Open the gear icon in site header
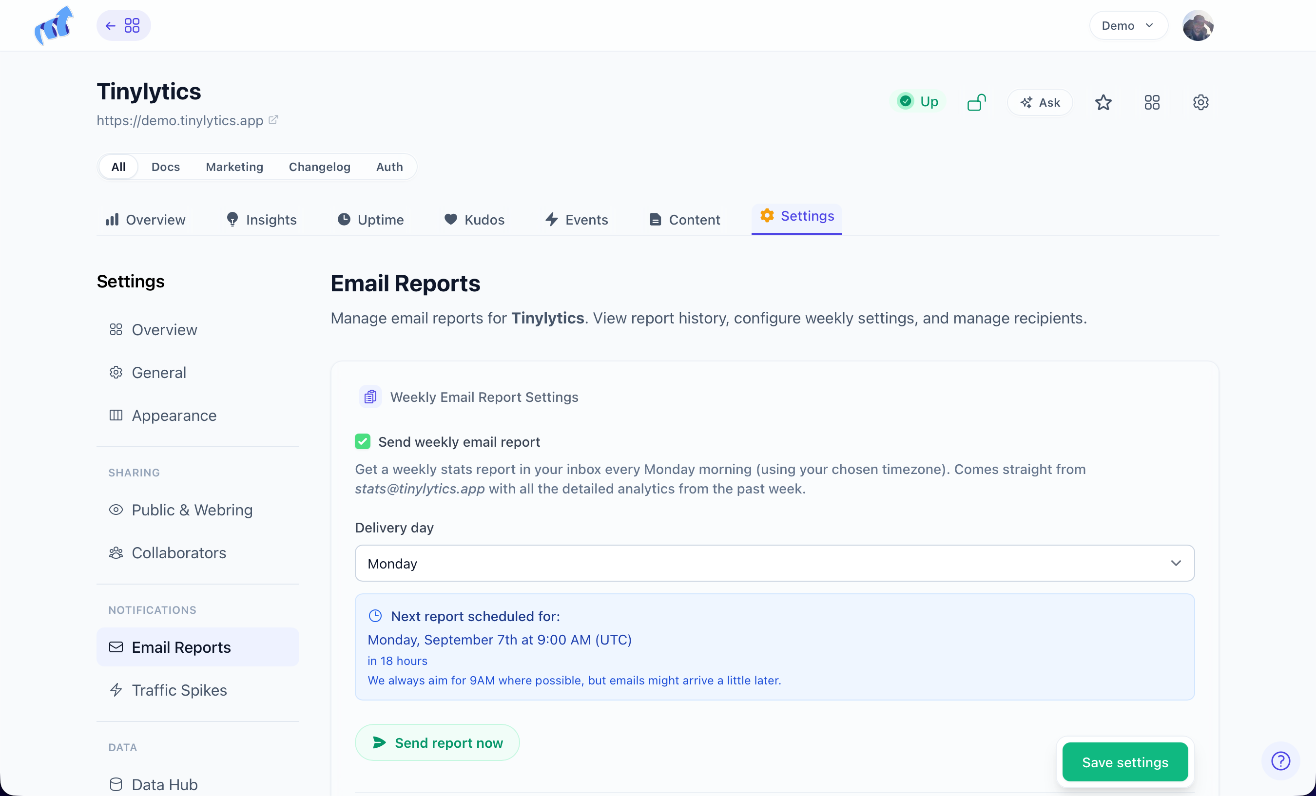Image resolution: width=1316 pixels, height=796 pixels. 1200,102
